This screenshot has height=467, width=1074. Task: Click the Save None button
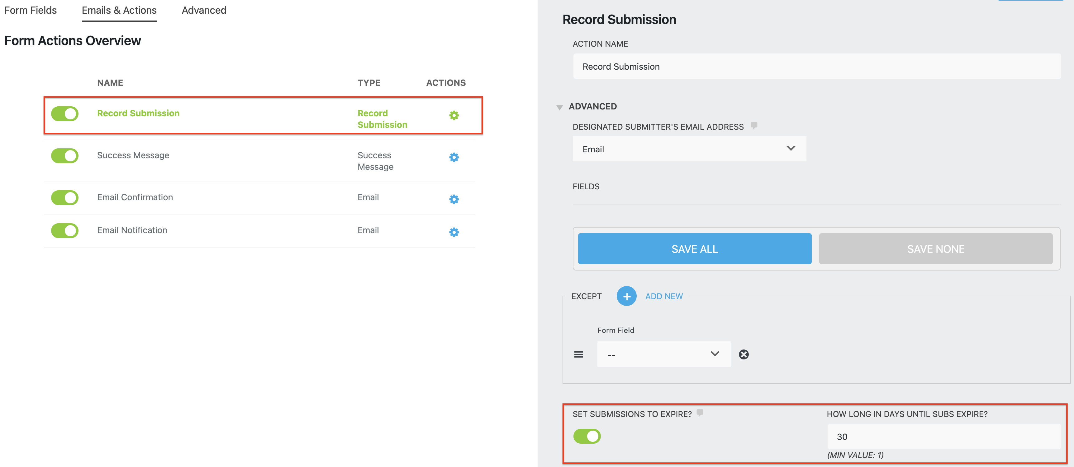[x=936, y=248]
